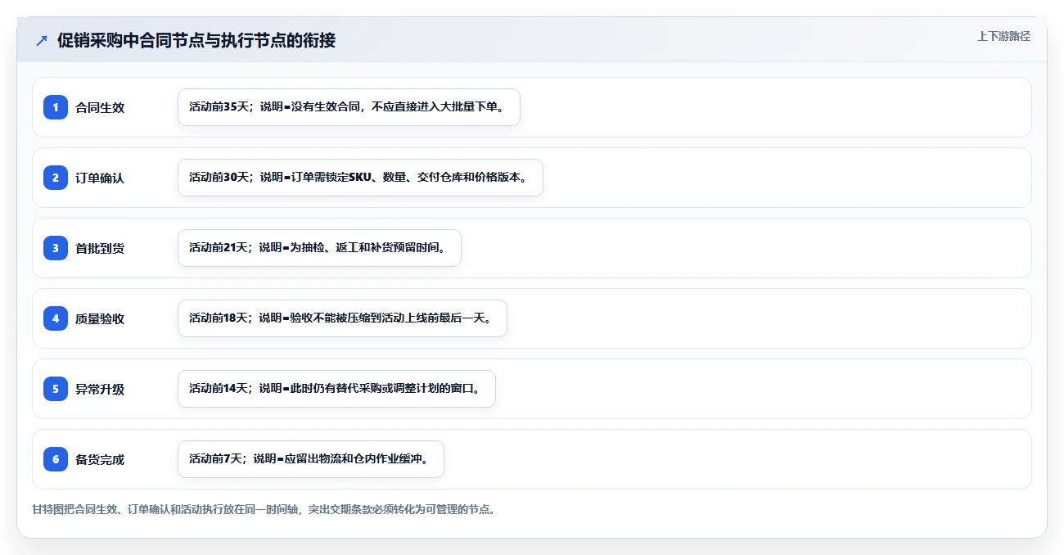This screenshot has width=1064, height=555.
Task: Click step badge number 5
Action: [56, 389]
